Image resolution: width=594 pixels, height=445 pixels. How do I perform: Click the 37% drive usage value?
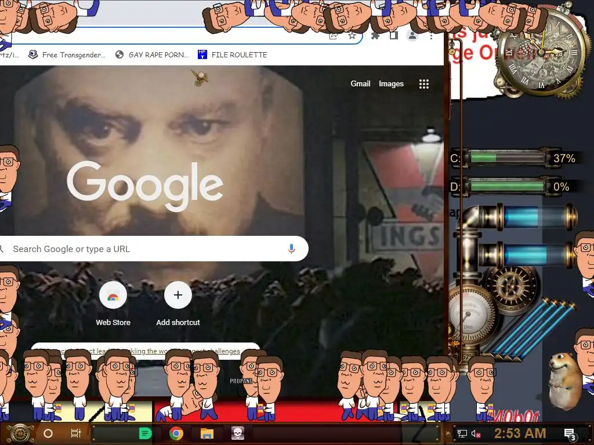pyautogui.click(x=564, y=158)
